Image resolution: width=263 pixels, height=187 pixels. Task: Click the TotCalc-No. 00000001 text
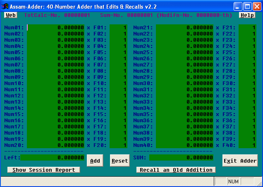[57, 15]
